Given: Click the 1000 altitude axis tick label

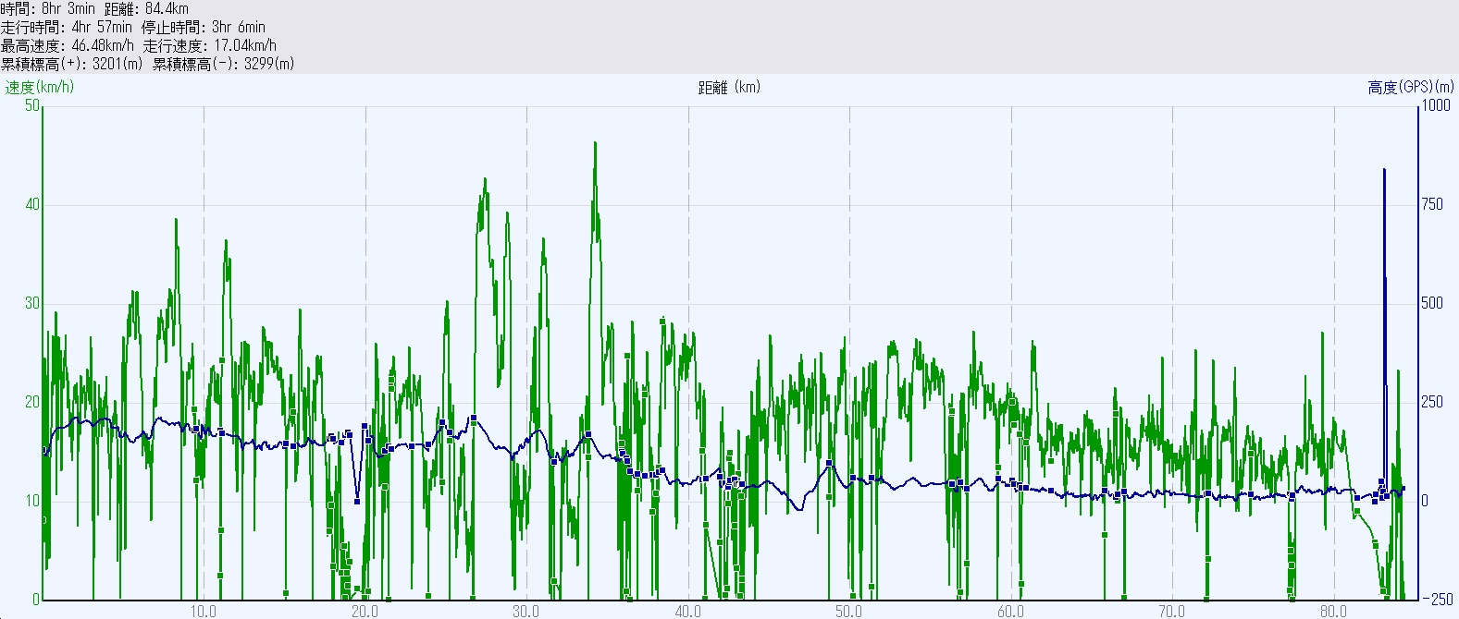Looking at the screenshot, I should pos(1436,105).
